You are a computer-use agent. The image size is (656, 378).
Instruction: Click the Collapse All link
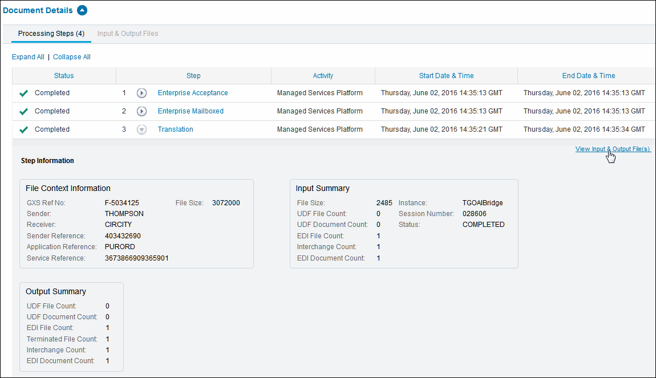point(72,57)
